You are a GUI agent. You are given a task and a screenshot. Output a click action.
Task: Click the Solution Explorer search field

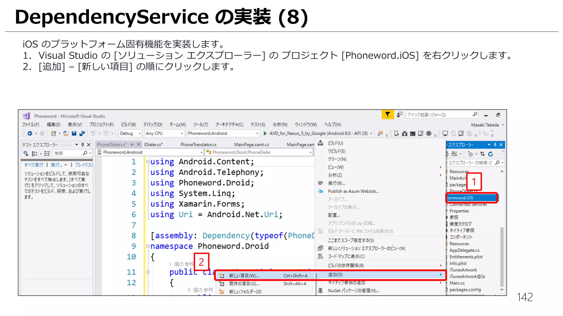(476, 163)
